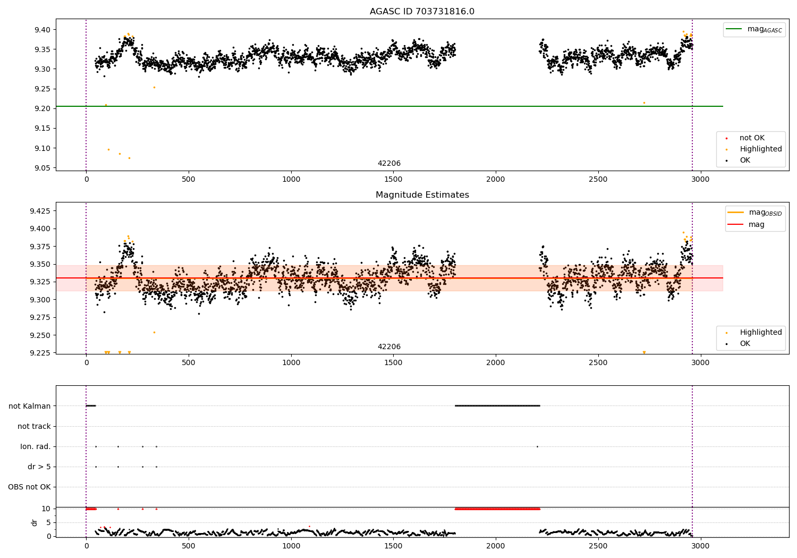Click the black "not Kalman" data segment near 2000
797x558 pixels.
[497, 405]
